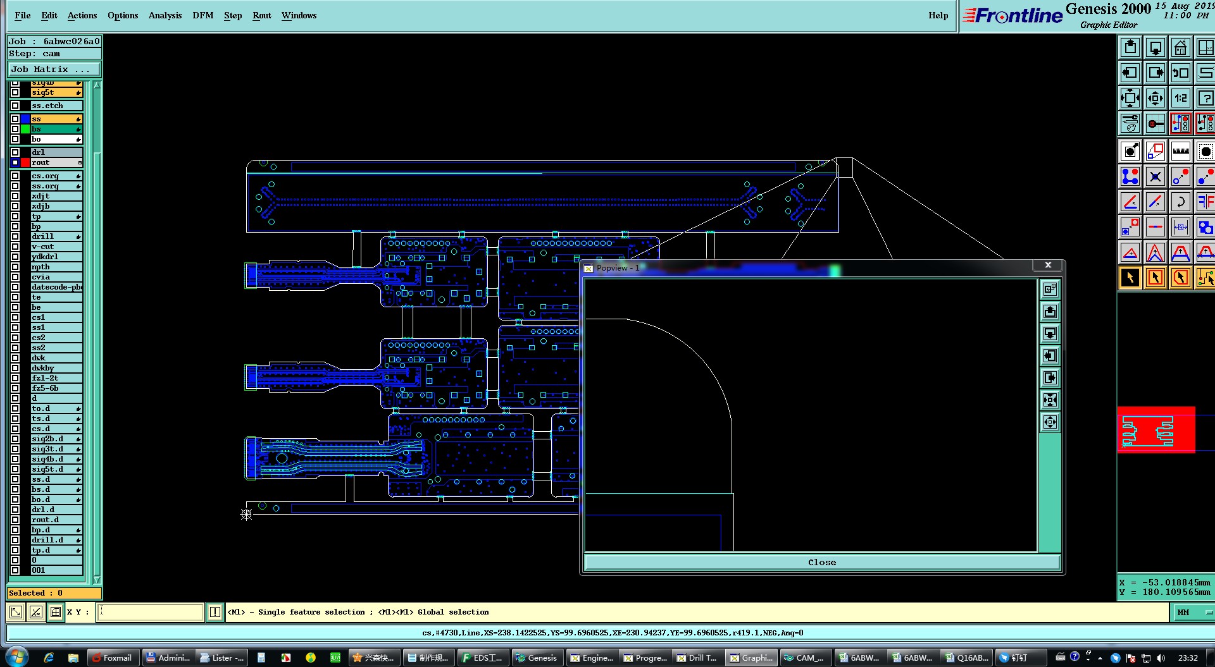Select the ruler measurement tool

tap(1181, 151)
